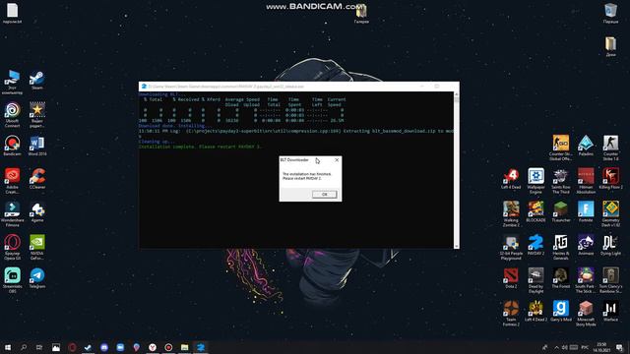Image resolution: width=630 pixels, height=354 pixels.
Task: Open the TLauncher Minecraft shortcut
Action: pos(561,212)
